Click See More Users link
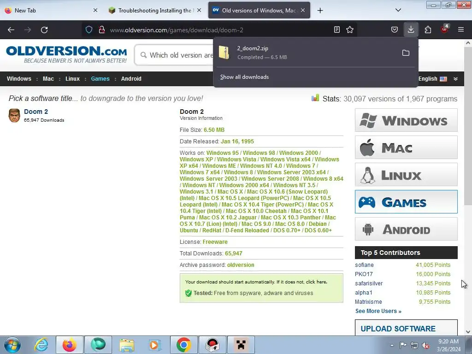This screenshot has width=472, height=354. point(378,311)
